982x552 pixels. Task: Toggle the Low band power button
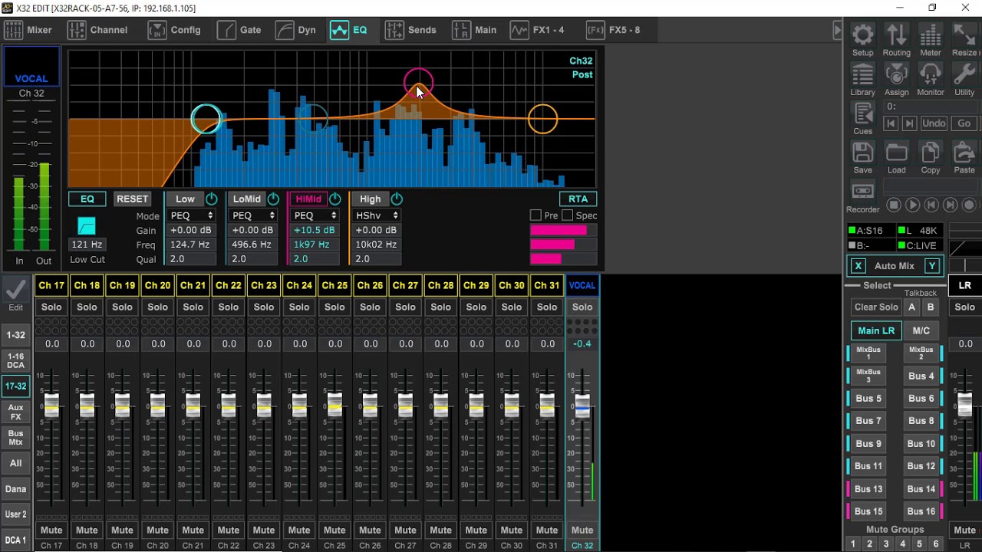tap(211, 199)
